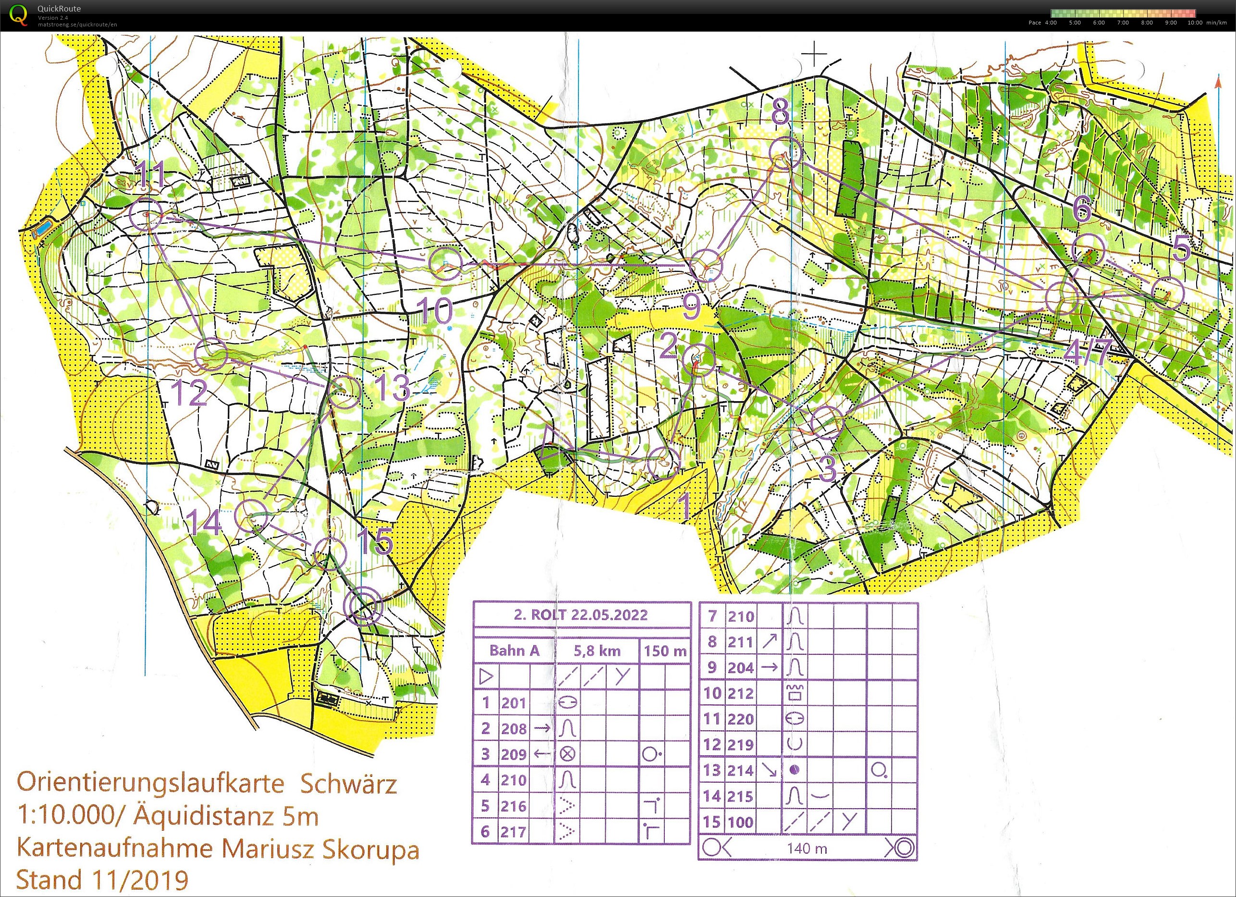Click control circle 3 on the map
This screenshot has height=897, width=1236.
[827, 422]
